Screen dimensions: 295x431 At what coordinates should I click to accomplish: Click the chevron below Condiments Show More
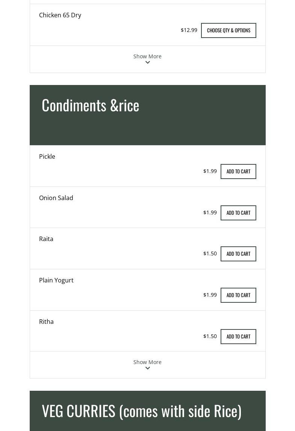(x=148, y=369)
